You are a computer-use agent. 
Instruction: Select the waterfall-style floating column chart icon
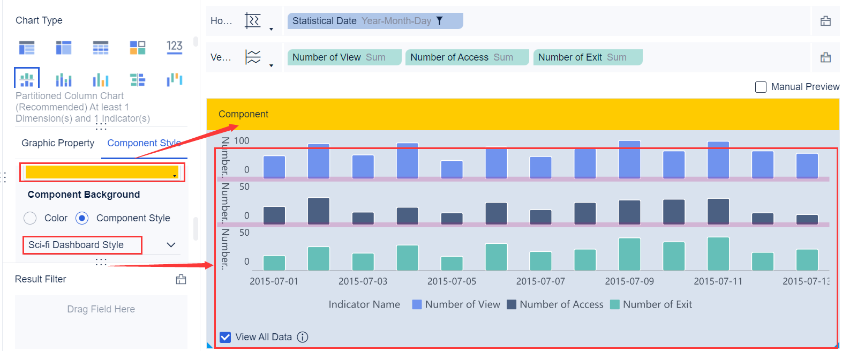point(175,79)
